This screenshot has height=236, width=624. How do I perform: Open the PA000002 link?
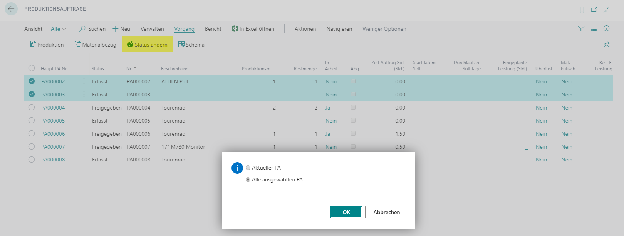pyautogui.click(x=53, y=81)
